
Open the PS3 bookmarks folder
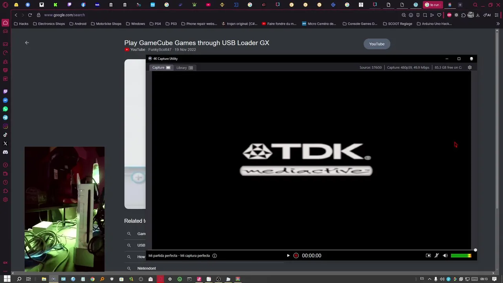[171, 24]
